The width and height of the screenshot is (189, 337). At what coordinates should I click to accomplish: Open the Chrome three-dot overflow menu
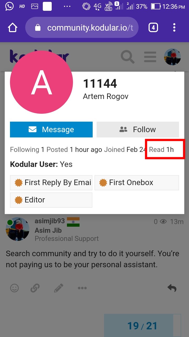[x=174, y=27]
